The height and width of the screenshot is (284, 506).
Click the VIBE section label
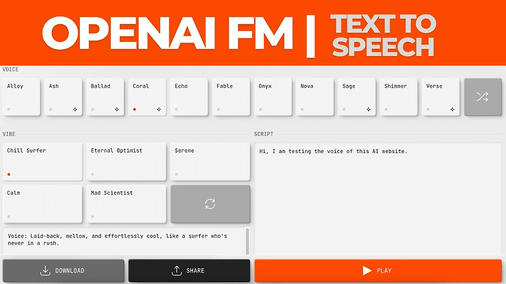9,134
